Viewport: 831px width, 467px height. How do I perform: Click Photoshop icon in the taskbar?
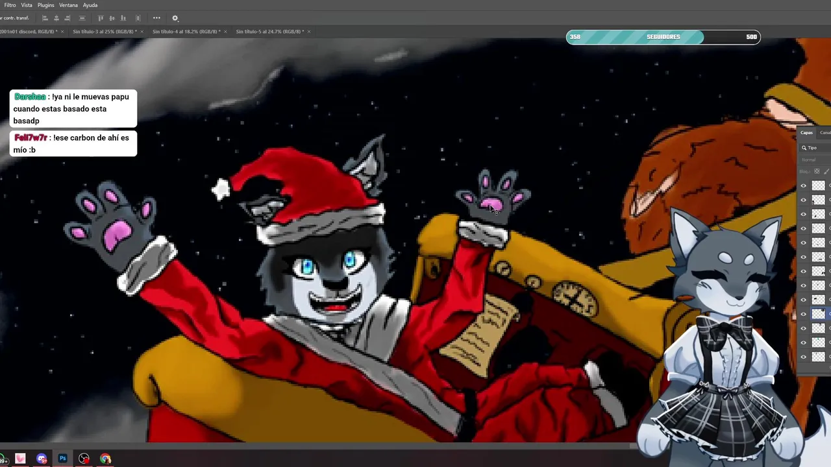pyautogui.click(x=63, y=459)
